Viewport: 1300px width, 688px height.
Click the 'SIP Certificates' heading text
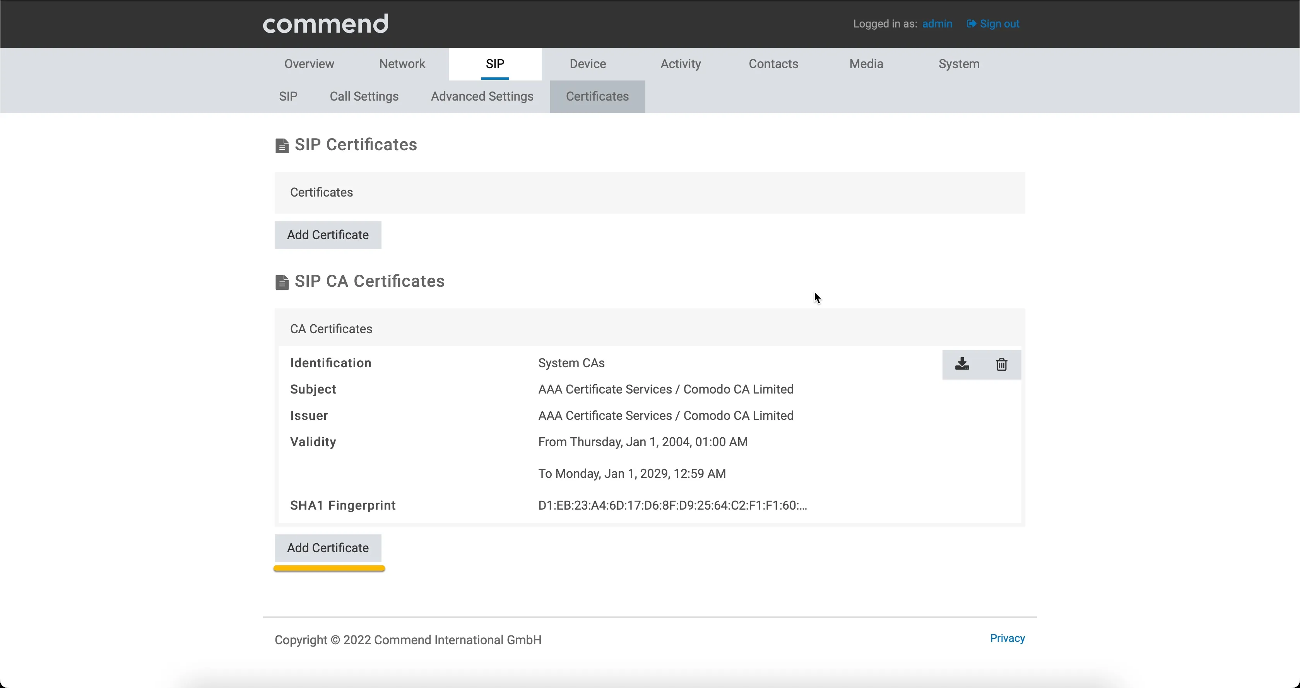click(x=356, y=145)
